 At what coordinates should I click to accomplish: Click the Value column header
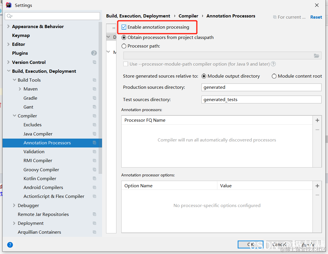click(x=265, y=186)
